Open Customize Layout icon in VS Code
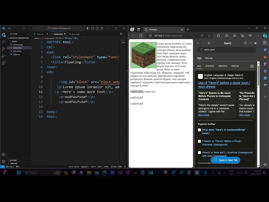The image size is (269, 202). [102, 28]
